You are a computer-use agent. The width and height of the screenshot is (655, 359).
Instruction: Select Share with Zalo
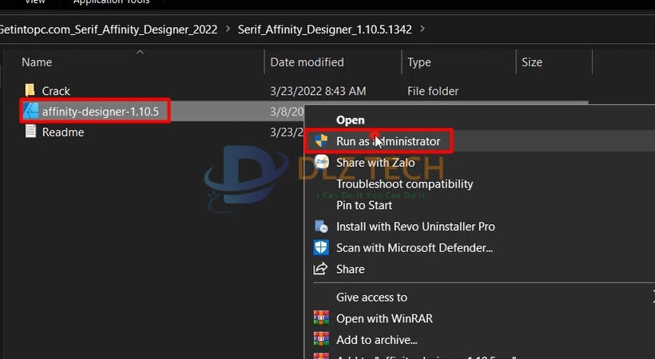375,163
